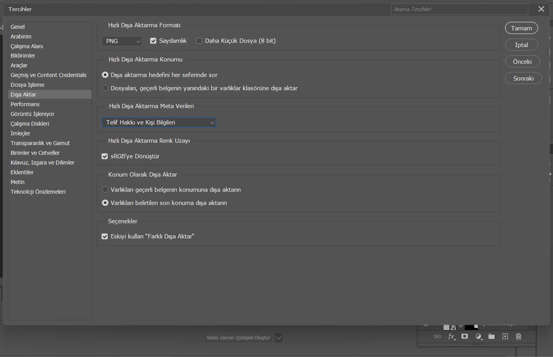Delete layer with trash icon
The width and height of the screenshot is (553, 357).
point(518,336)
